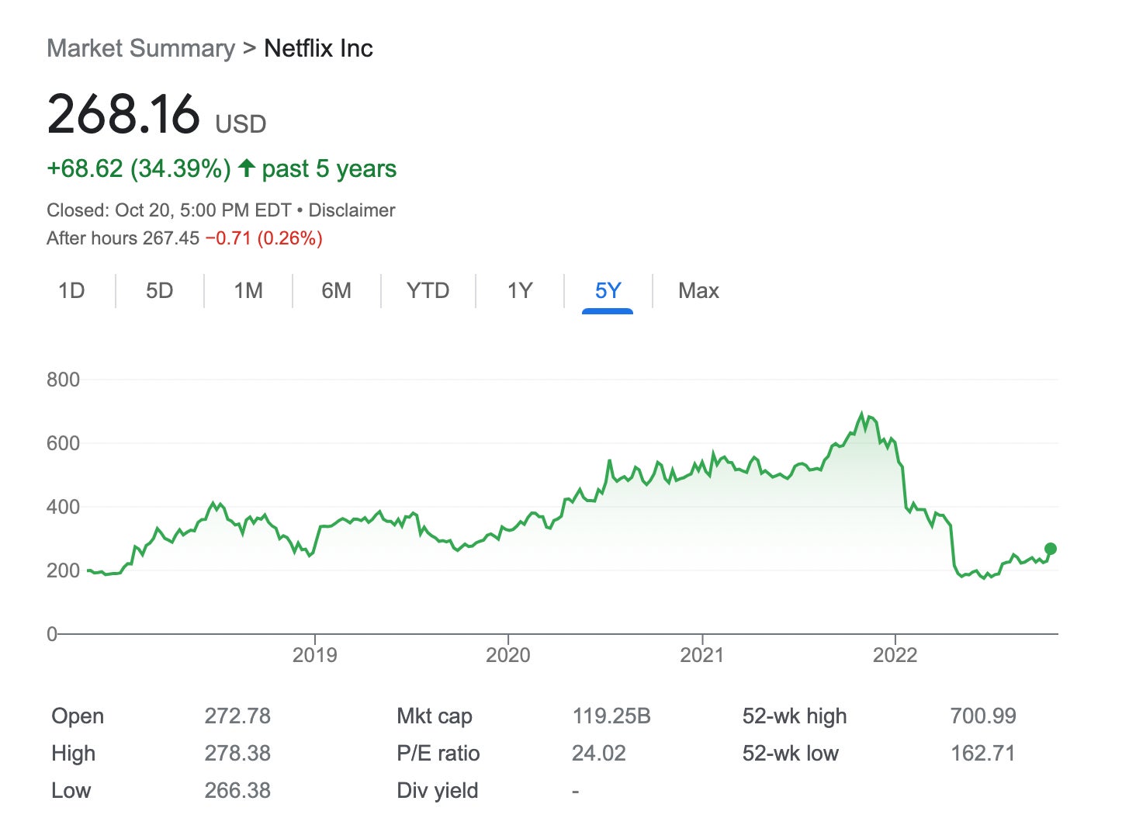Viewport: 1136px width, 832px height.
Task: Select the YTD tab
Action: coord(428,291)
